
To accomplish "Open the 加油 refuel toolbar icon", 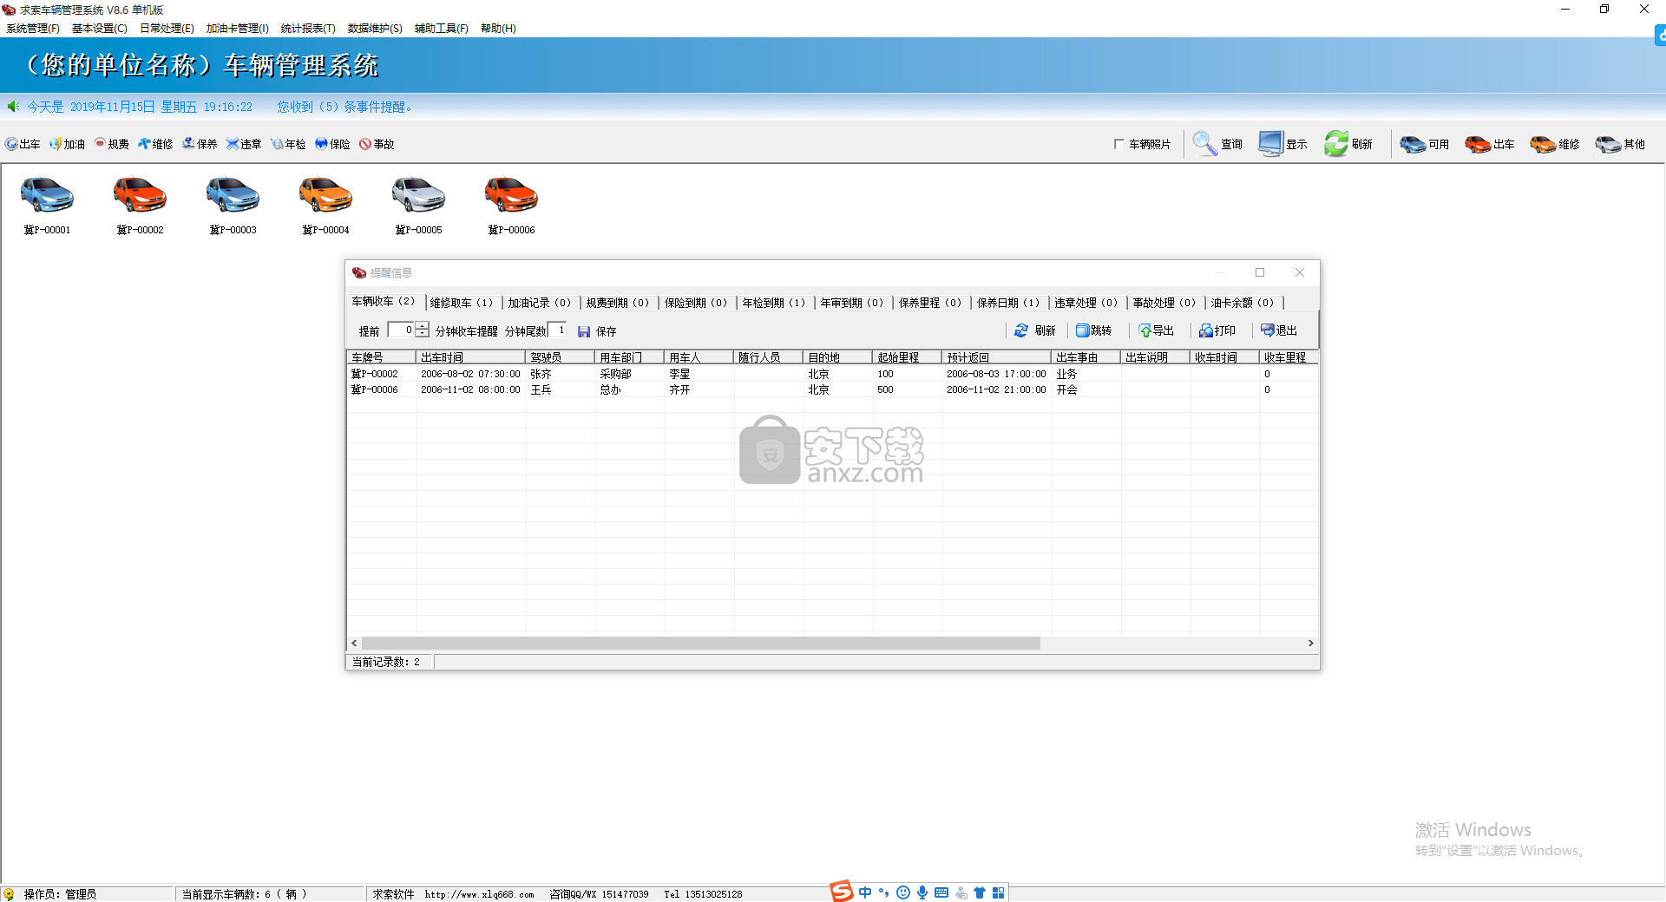I will [x=67, y=144].
